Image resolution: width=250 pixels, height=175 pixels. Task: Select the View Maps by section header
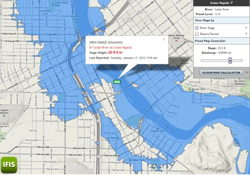tap(222, 20)
